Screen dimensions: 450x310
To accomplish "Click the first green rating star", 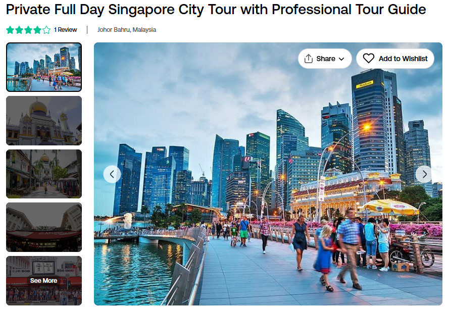I will [x=10, y=30].
